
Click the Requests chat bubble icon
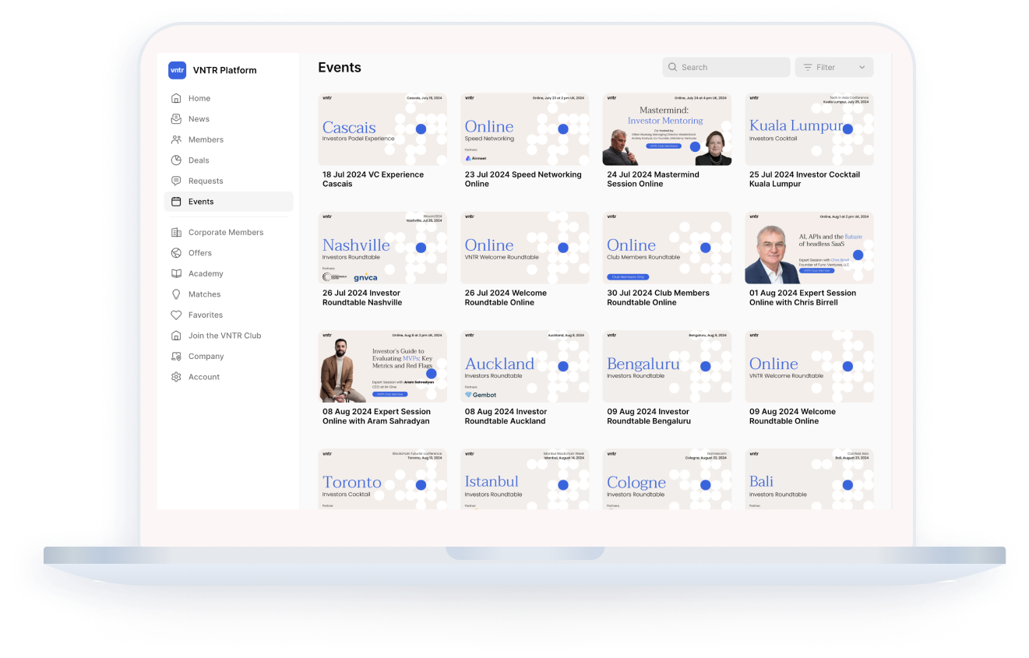176,181
